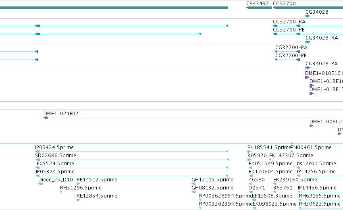Click the RH31296.5prime EST label
This screenshot has height=210, width=343.
(x=81, y=188)
